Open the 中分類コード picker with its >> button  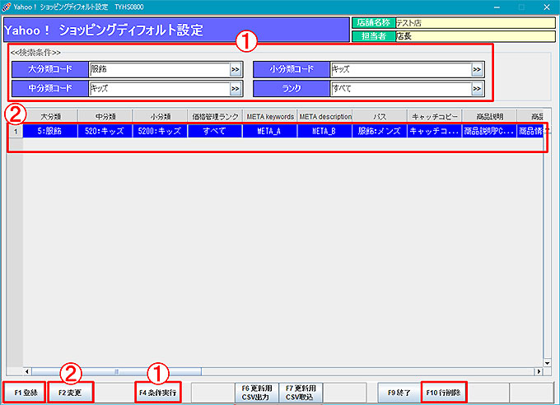[235, 89]
